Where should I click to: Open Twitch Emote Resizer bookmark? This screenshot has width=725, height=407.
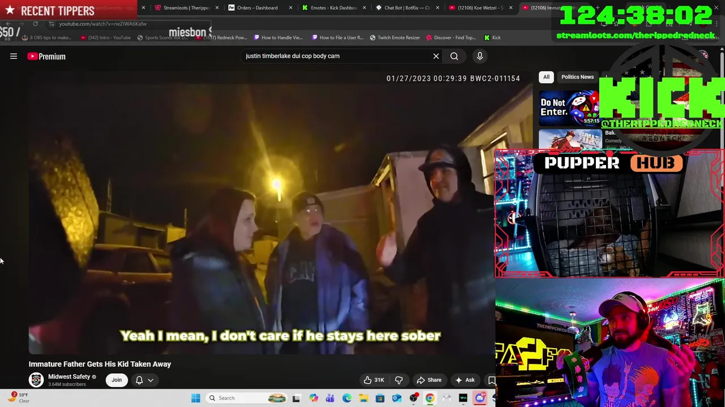click(395, 37)
